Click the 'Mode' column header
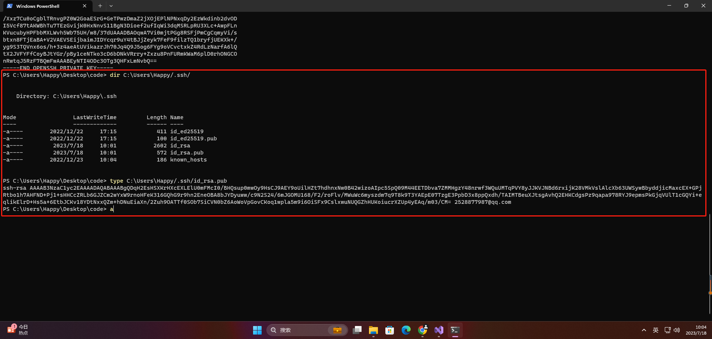 coord(10,117)
